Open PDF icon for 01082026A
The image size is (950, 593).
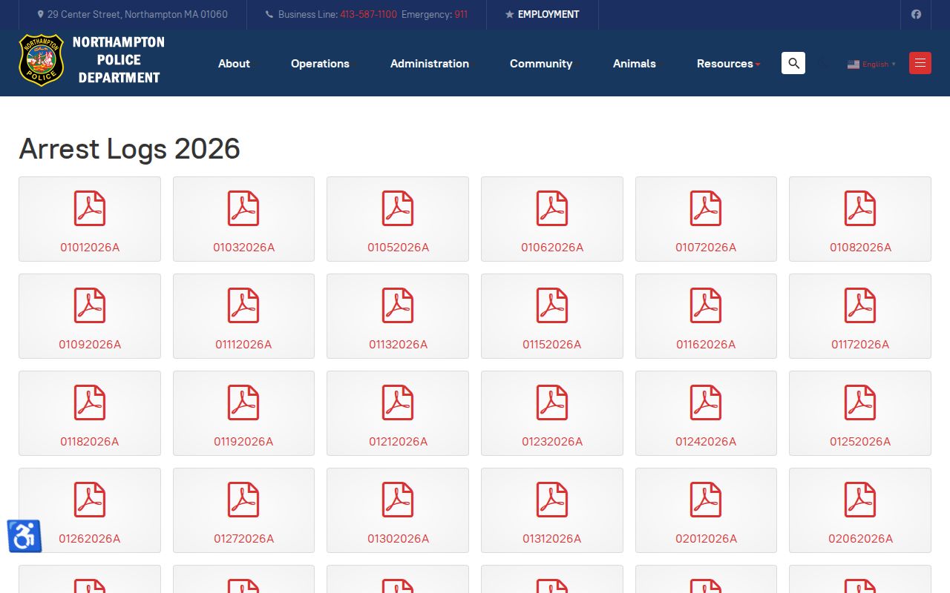point(860,208)
